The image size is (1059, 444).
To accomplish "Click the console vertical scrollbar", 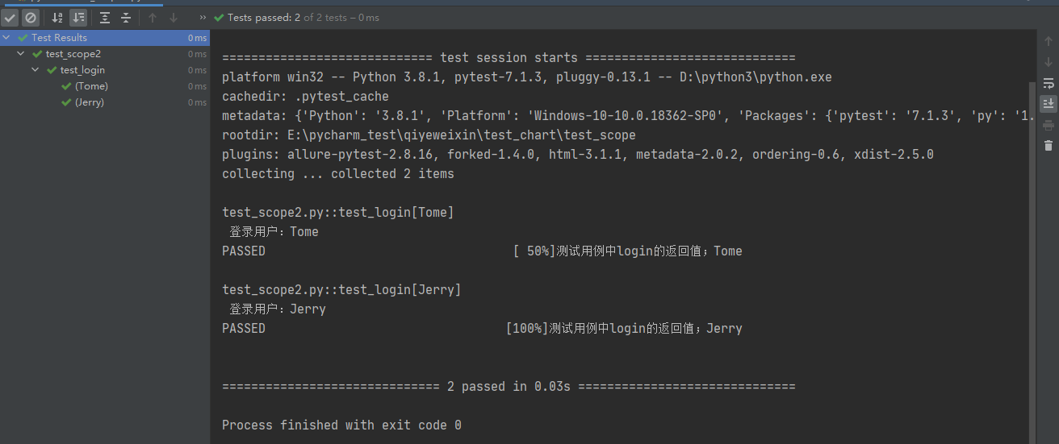I will point(1032,242).
